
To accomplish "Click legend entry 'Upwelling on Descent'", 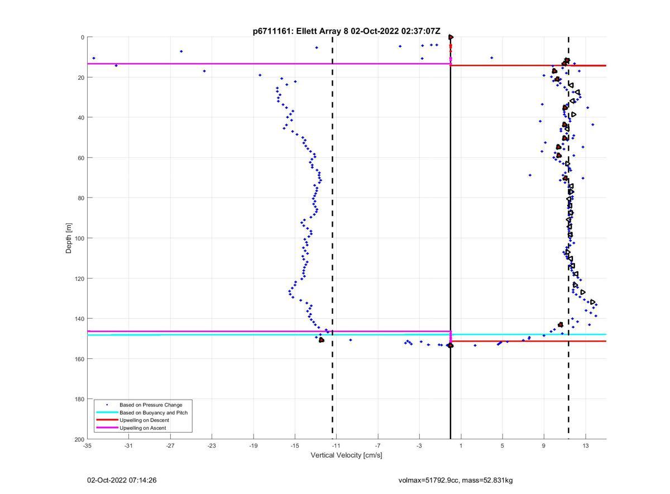I will pyautogui.click(x=144, y=420).
